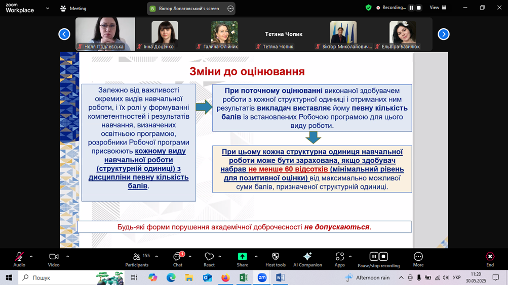The height and width of the screenshot is (285, 508).
Task: Switch to Zoom taskbar icon
Action: pos(262,277)
